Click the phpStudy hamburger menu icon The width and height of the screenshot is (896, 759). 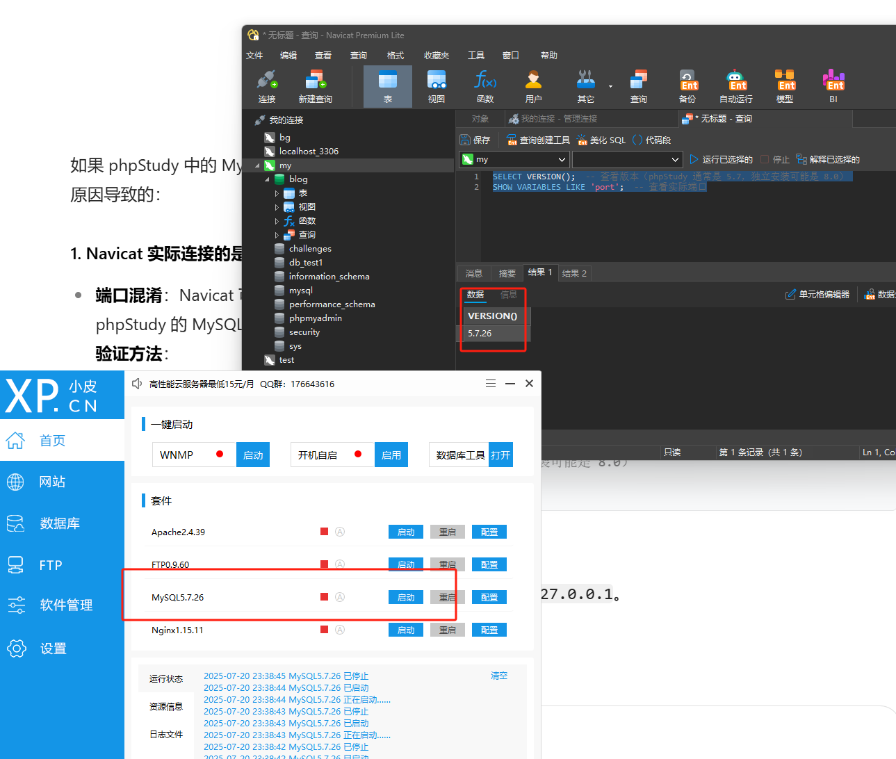[x=491, y=384]
